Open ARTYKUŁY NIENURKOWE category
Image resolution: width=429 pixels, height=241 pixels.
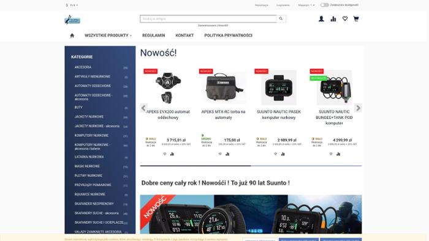(x=93, y=76)
